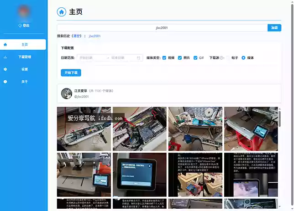Click the download icon in sidebar

click(5, 57)
